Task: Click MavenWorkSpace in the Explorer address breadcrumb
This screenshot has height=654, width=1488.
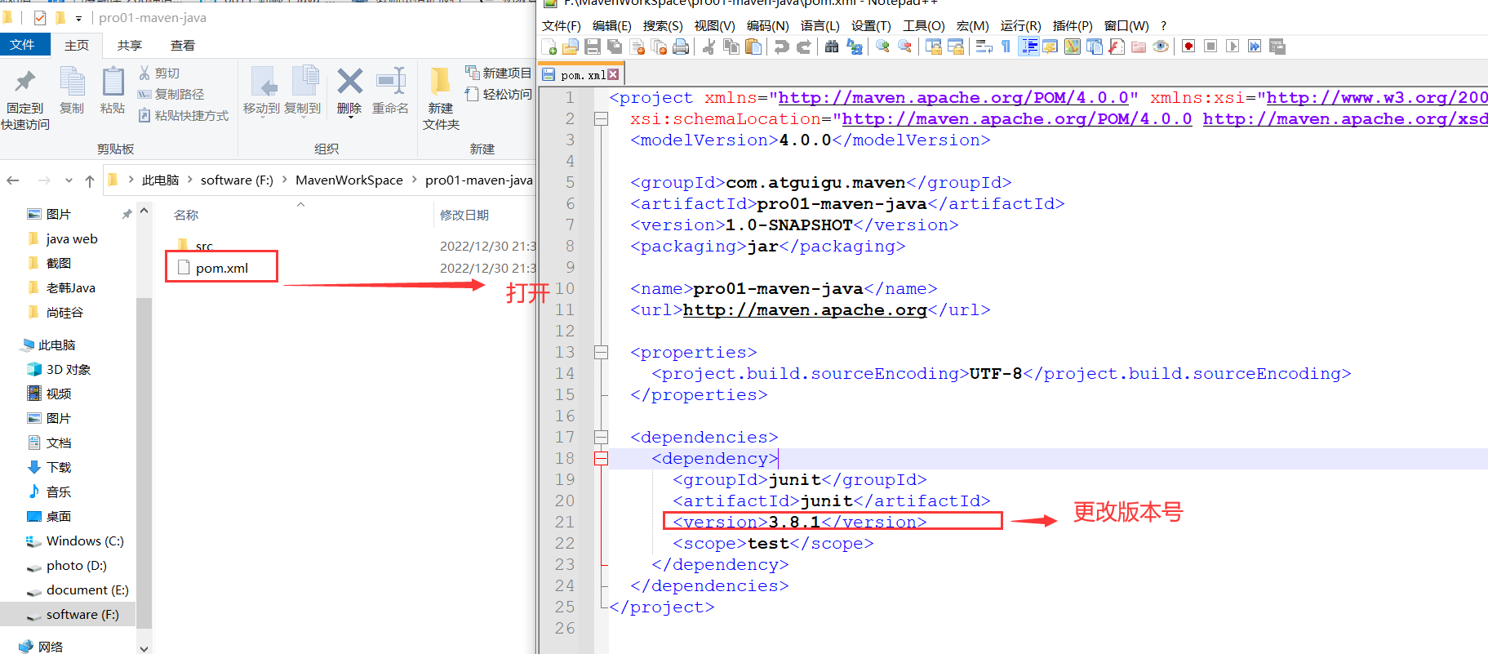Action: coord(349,180)
